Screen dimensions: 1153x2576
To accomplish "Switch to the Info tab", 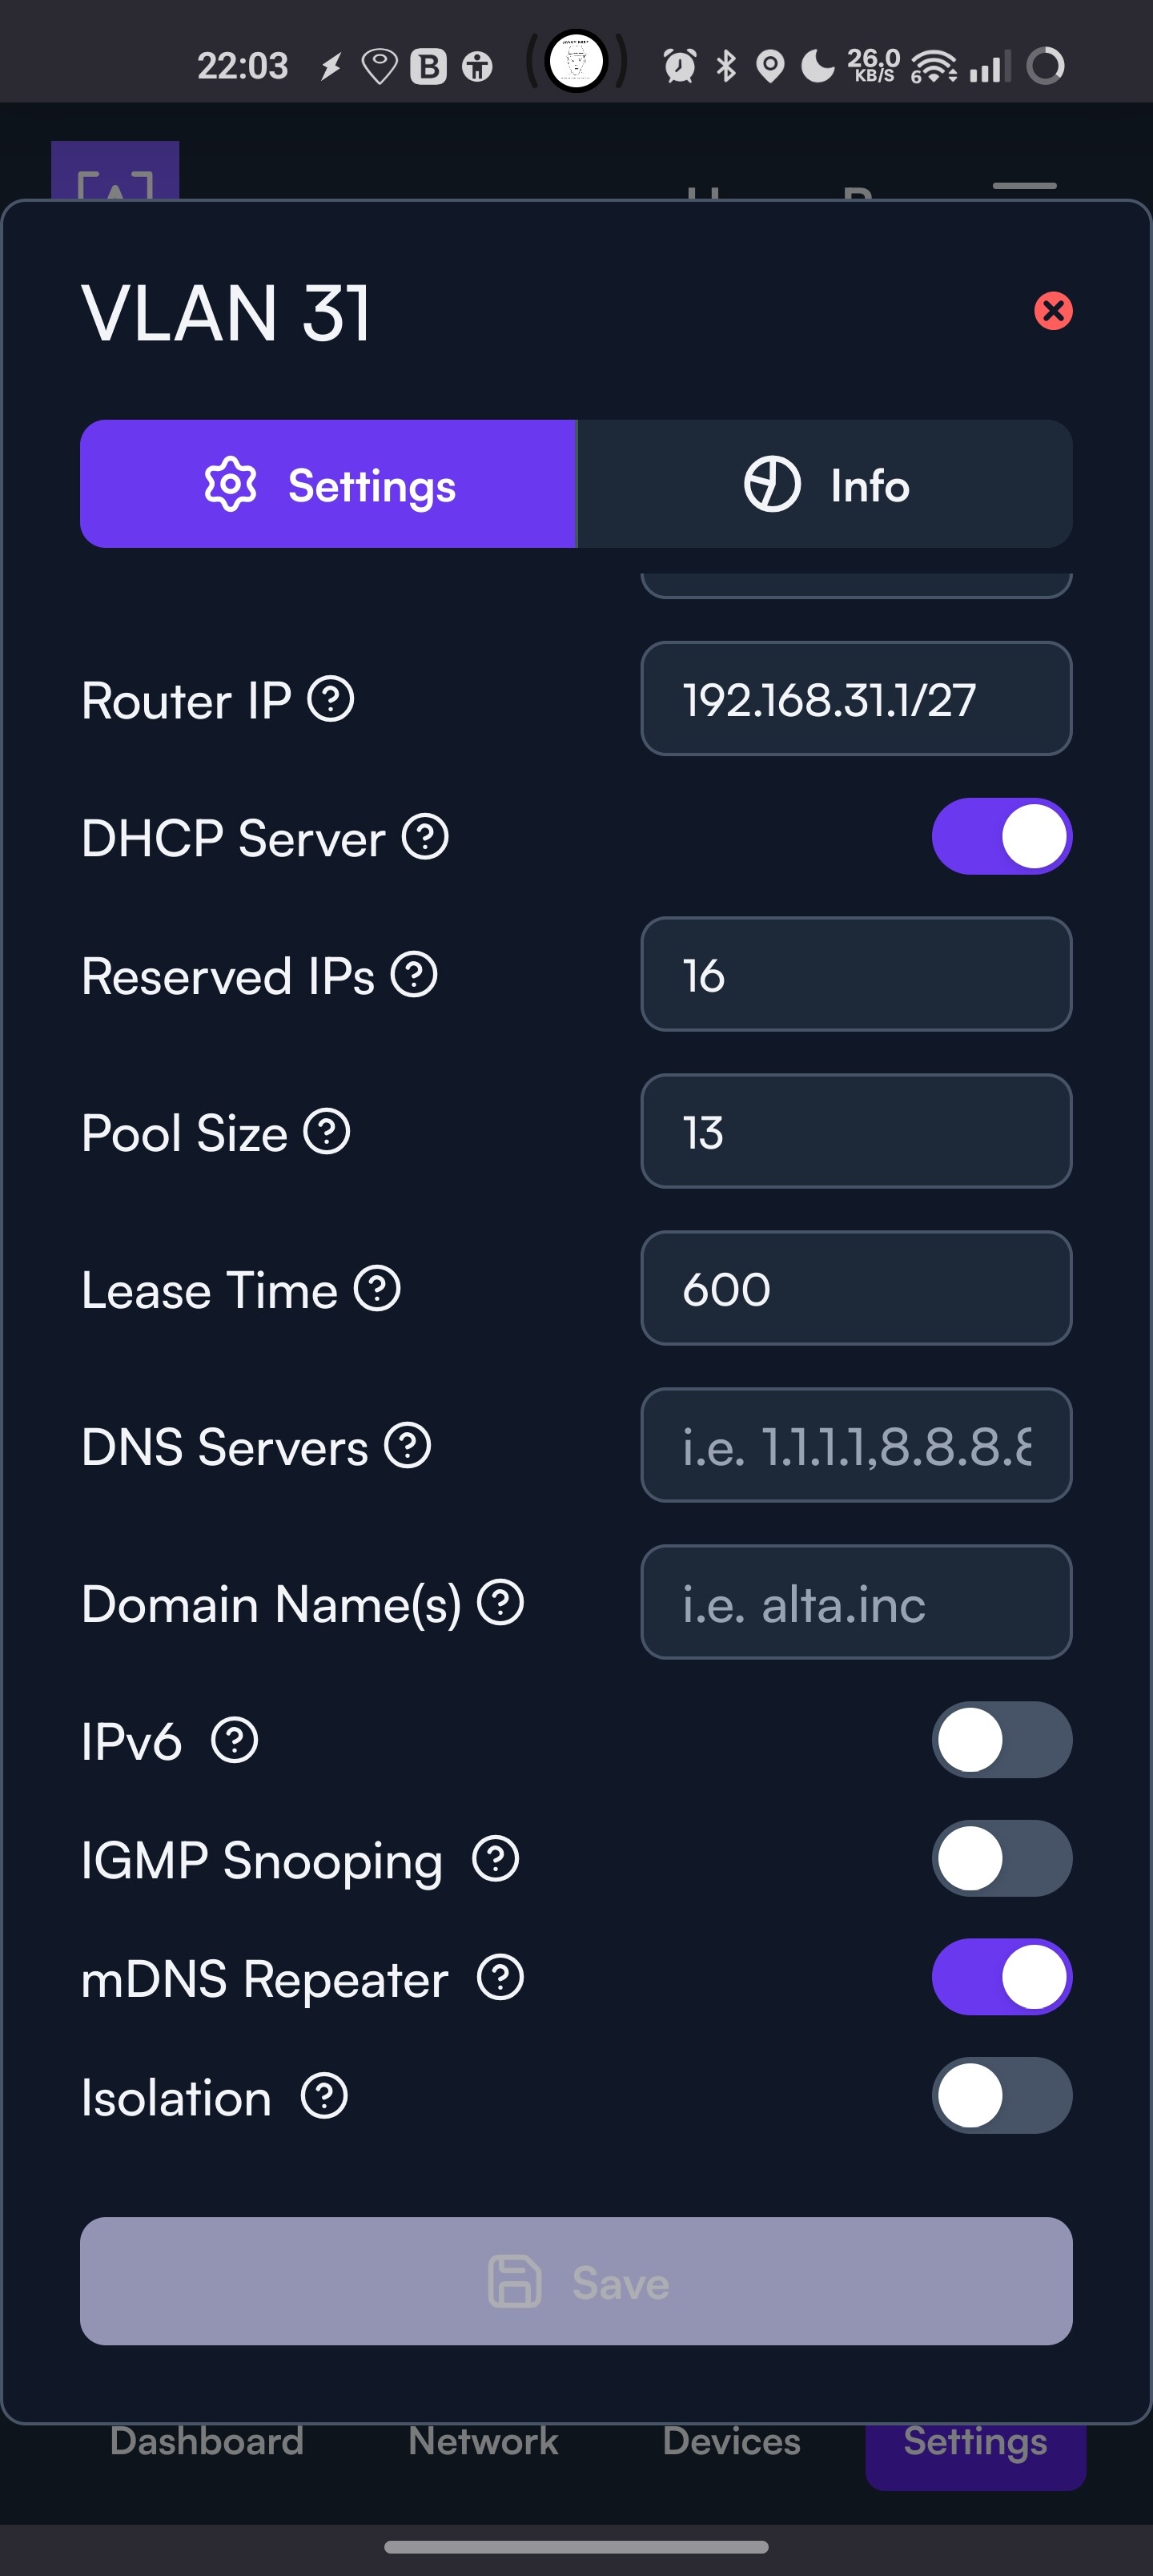I will (826, 485).
